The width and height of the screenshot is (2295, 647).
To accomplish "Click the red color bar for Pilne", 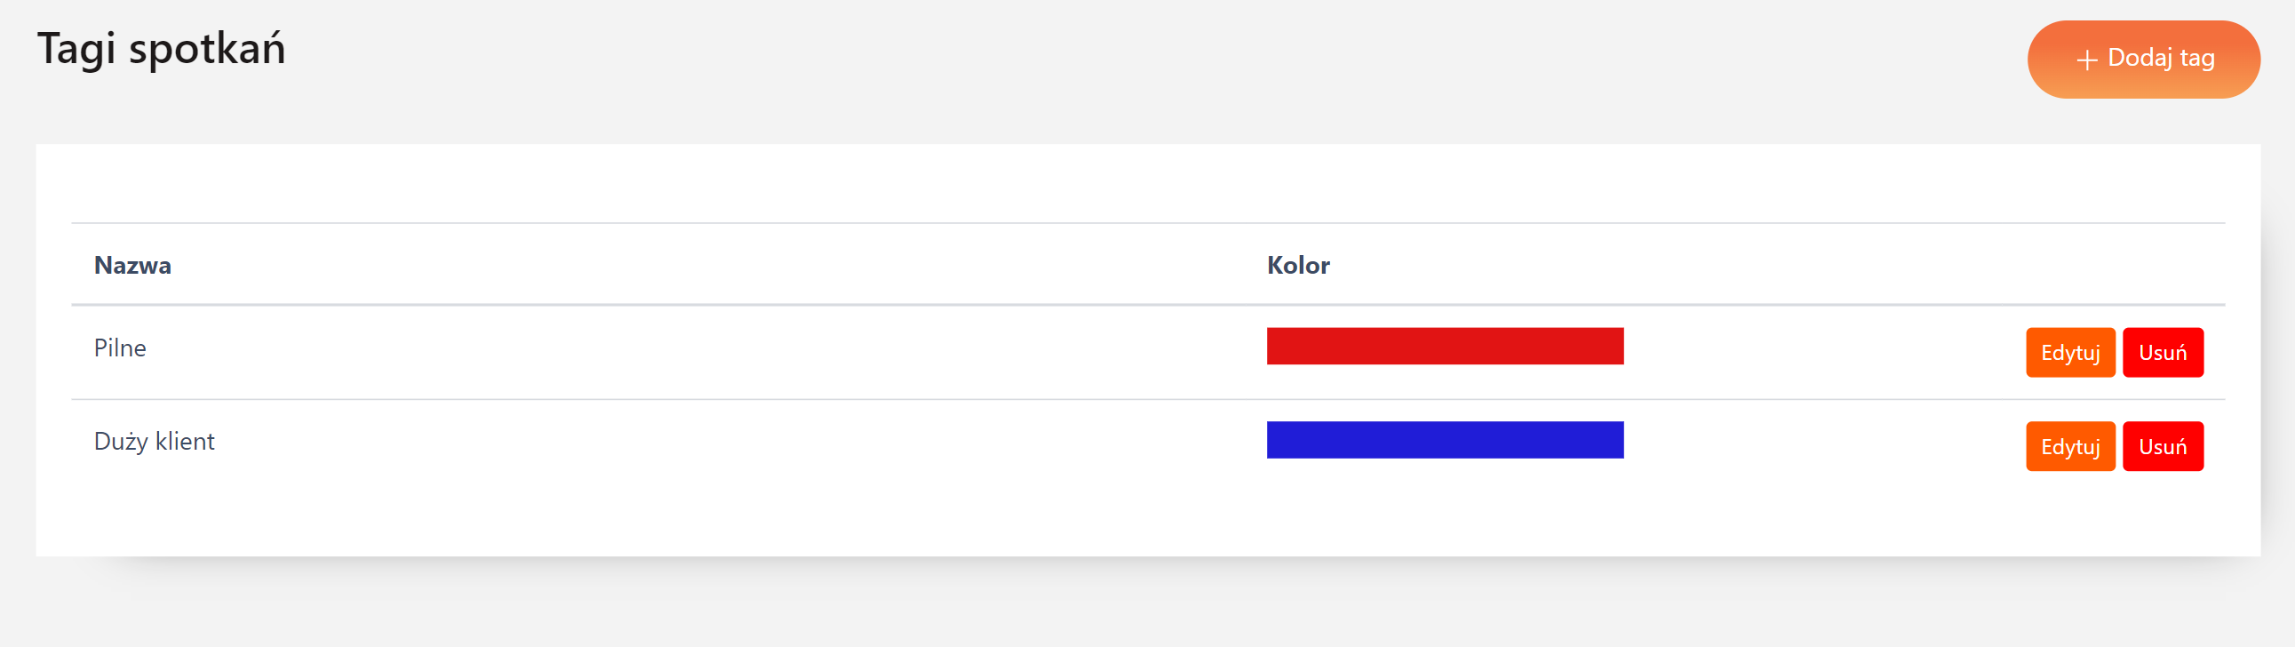I will [x=1444, y=347].
